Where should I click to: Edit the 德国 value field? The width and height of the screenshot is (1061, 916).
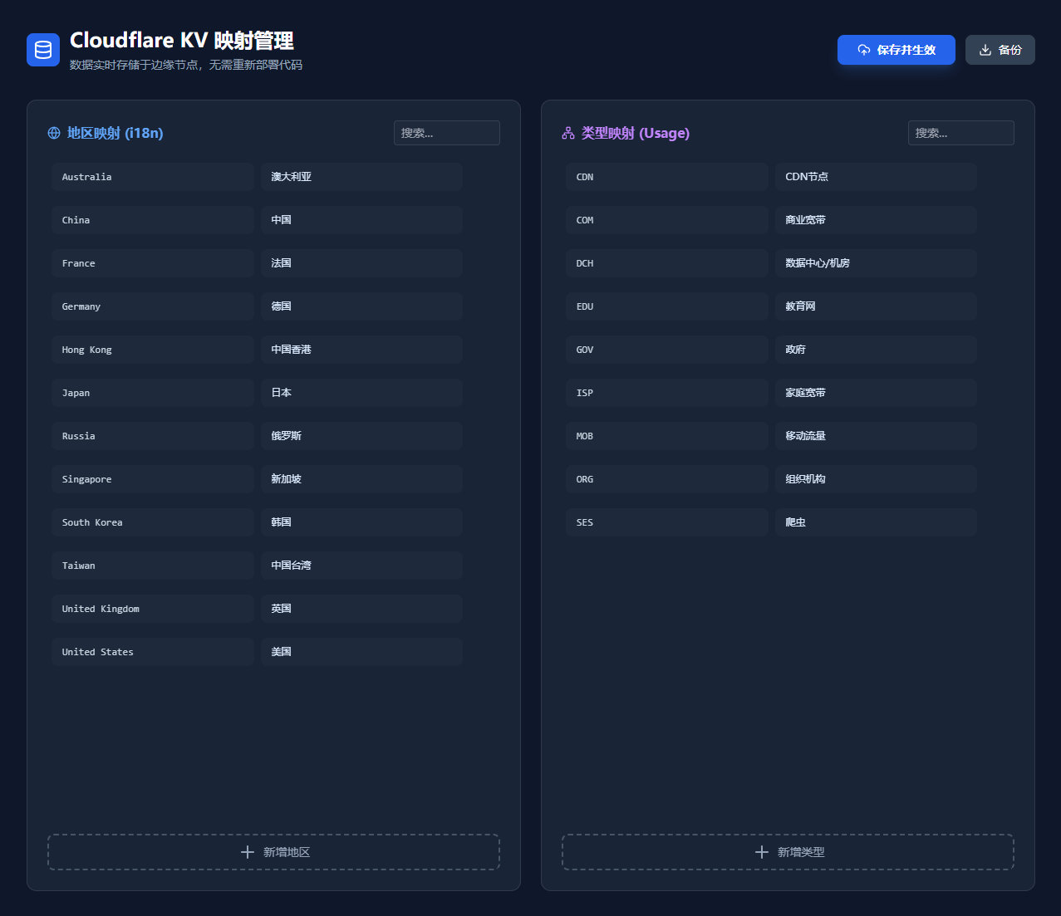(361, 306)
